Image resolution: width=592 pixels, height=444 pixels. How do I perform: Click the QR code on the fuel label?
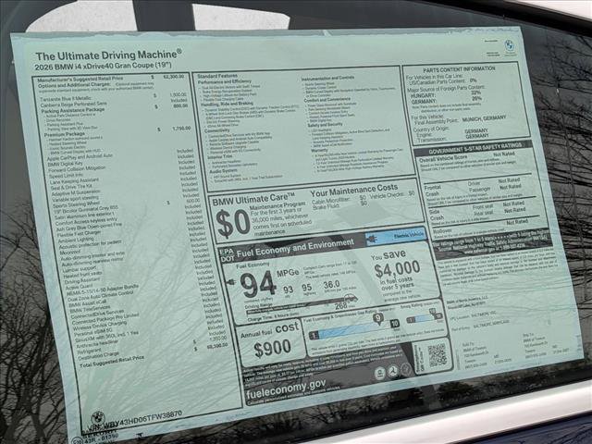pos(438,355)
